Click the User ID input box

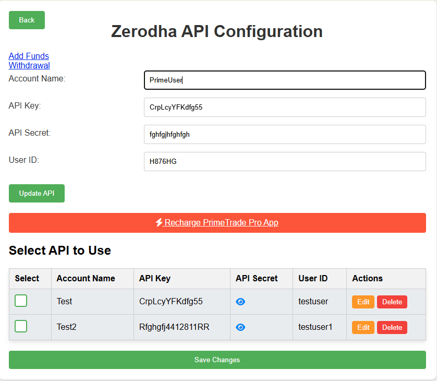tap(285, 161)
